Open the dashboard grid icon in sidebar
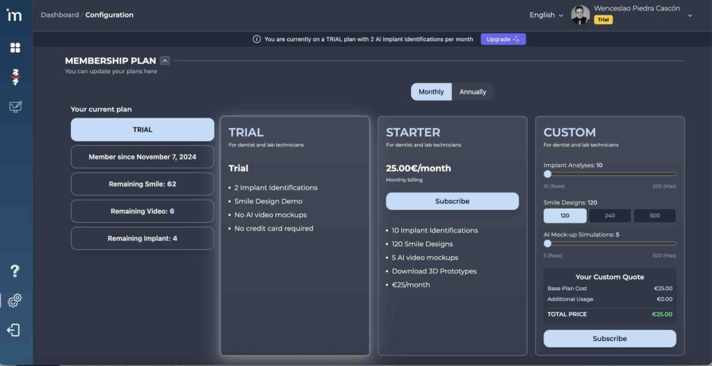Viewport: 712px width, 366px height. [15, 47]
